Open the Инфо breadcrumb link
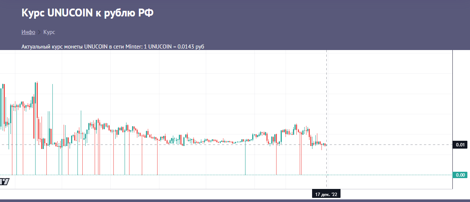The width and height of the screenshot is (470, 202). [x=28, y=32]
